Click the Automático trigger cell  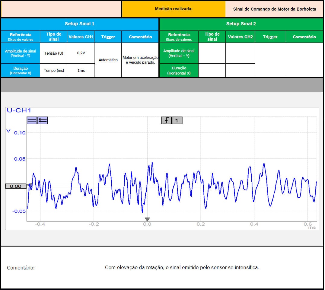(x=108, y=60)
